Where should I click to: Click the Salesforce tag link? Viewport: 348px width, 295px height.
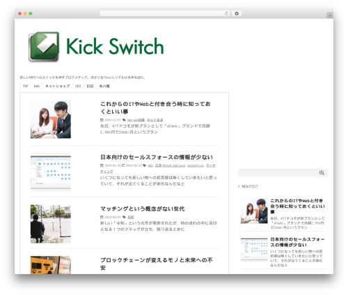pos(196,165)
